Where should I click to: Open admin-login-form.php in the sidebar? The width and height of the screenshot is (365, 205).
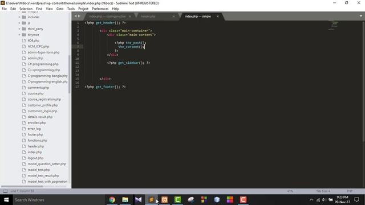43,52
